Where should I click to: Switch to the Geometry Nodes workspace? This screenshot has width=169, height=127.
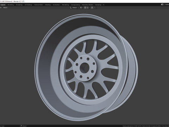tap(87, 5)
